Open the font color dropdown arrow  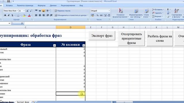coord(32,15)
